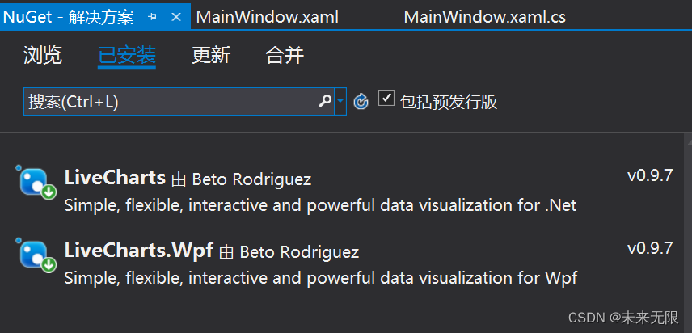The image size is (692, 333).
Task: Open the MainWindow.xaml.cs tab
Action: click(484, 17)
